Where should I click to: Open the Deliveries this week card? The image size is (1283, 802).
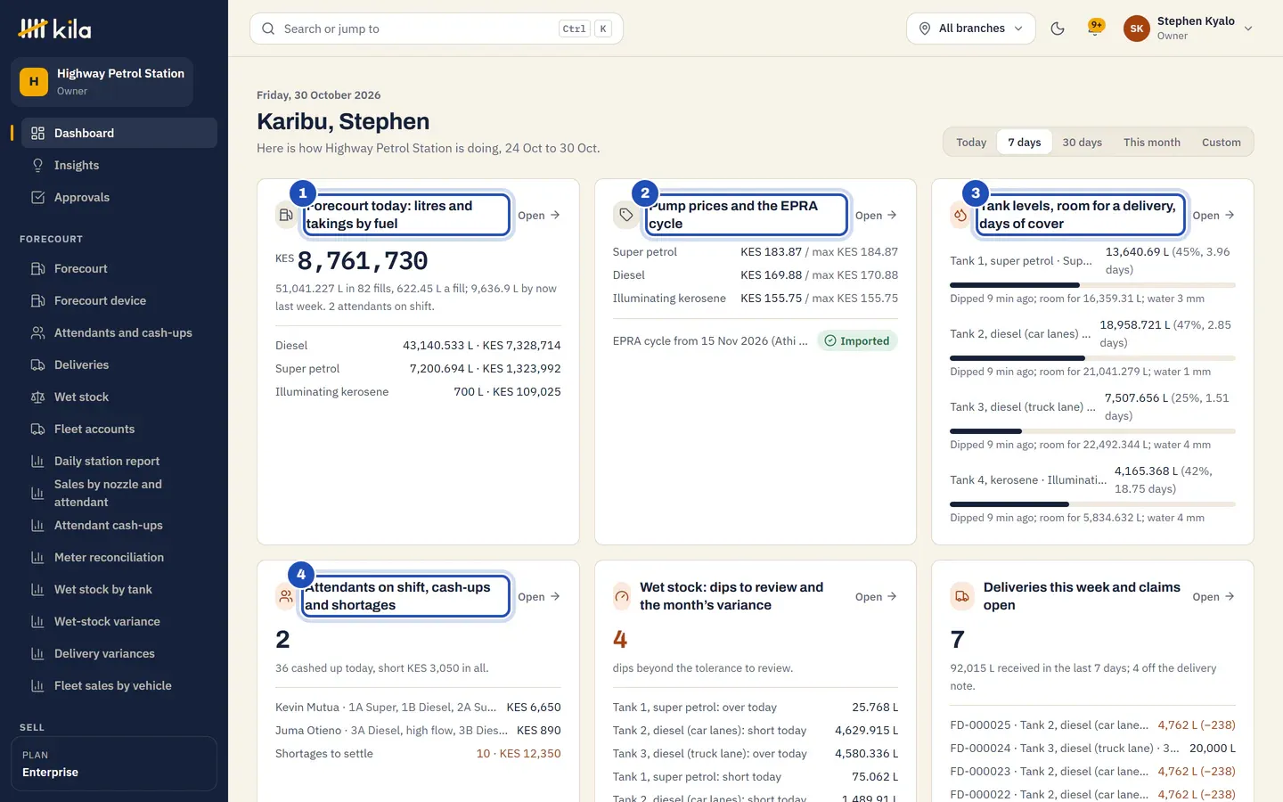[x=1214, y=596]
